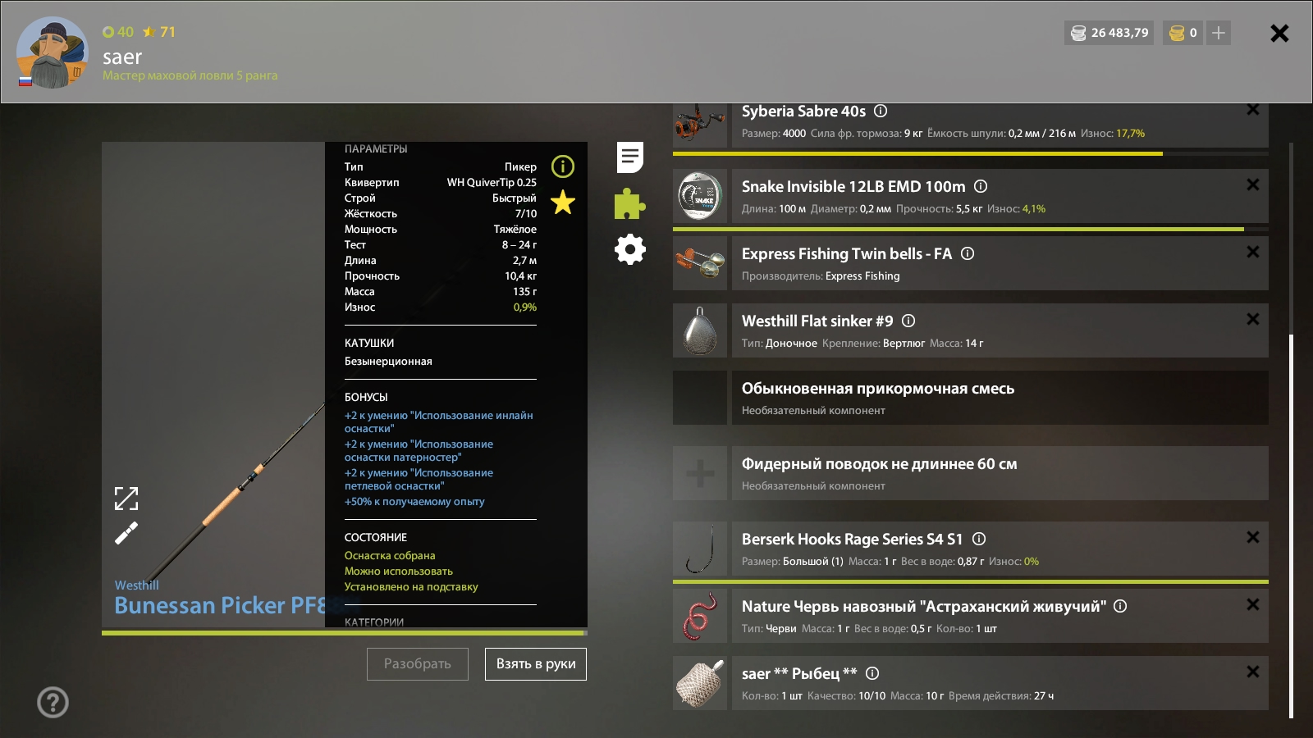Remove the Snake Invisible 12LB line
The height and width of the screenshot is (738, 1313).
coord(1252,185)
